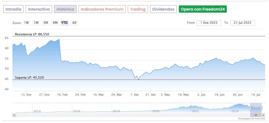Set zoom range to 6M

pyautogui.click(x=55, y=23)
